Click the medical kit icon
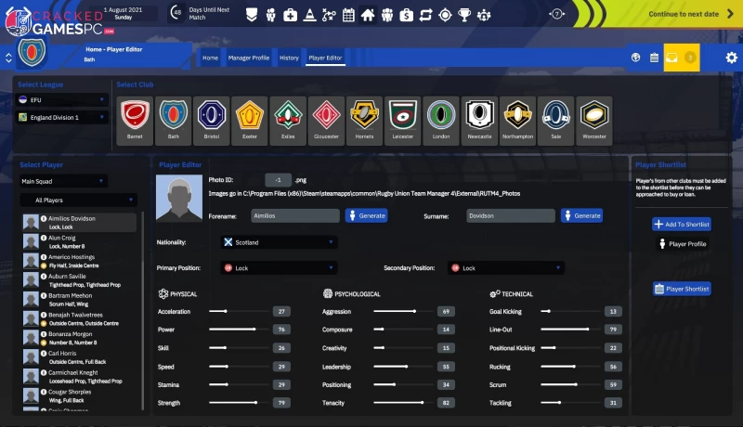Screen dimensions: 743x427 (x=290, y=15)
